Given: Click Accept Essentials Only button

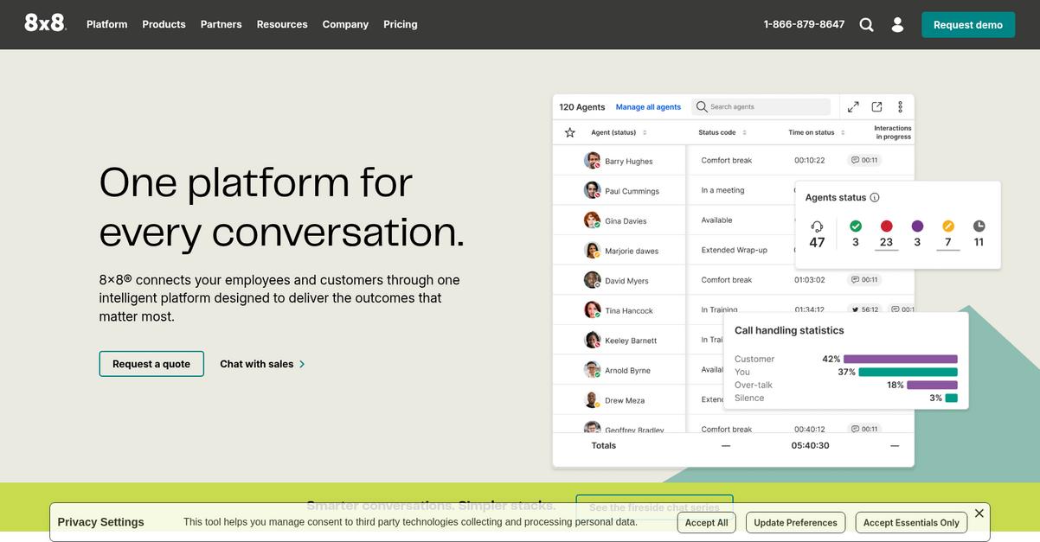Looking at the screenshot, I should 911,522.
